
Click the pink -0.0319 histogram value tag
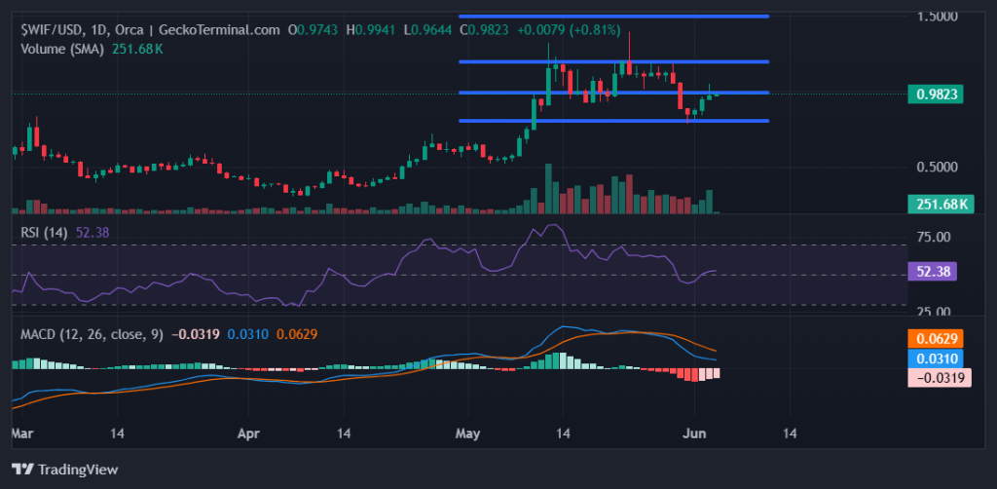[x=939, y=376]
